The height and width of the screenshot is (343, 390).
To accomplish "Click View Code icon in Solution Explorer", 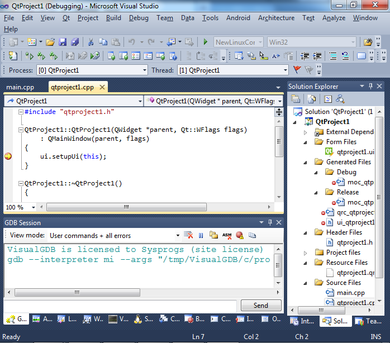I will coord(328,99).
